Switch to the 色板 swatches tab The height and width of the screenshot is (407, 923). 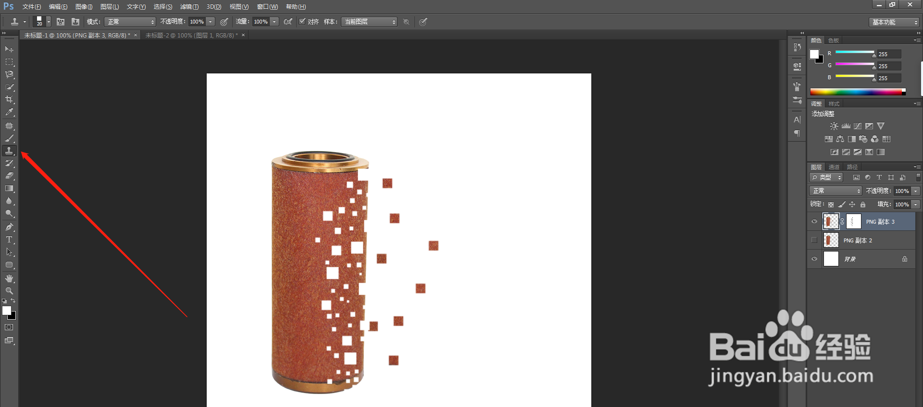click(x=834, y=40)
